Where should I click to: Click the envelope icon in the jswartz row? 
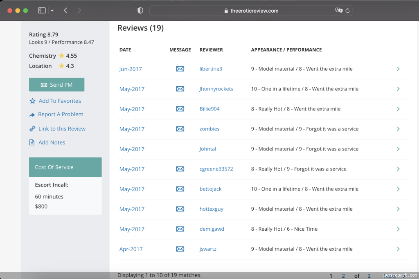(180, 249)
